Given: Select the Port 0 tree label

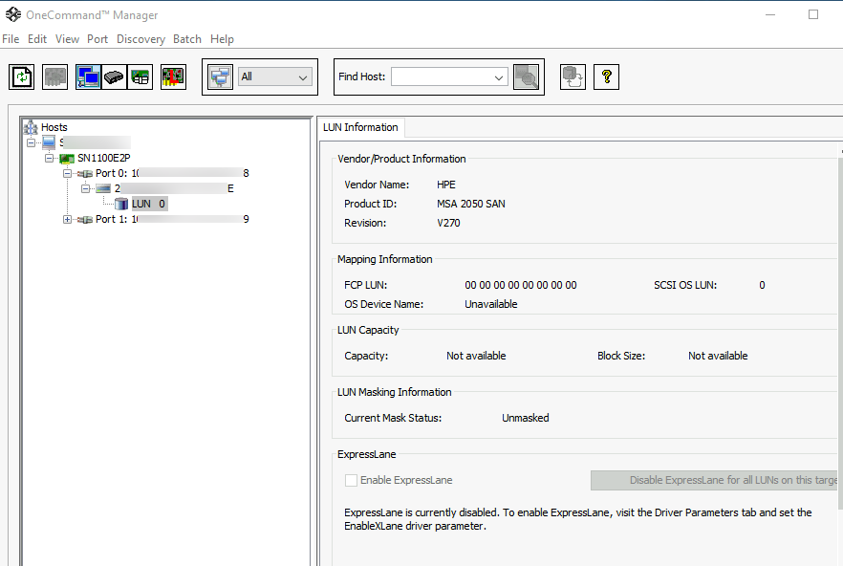Looking at the screenshot, I should (172, 173).
